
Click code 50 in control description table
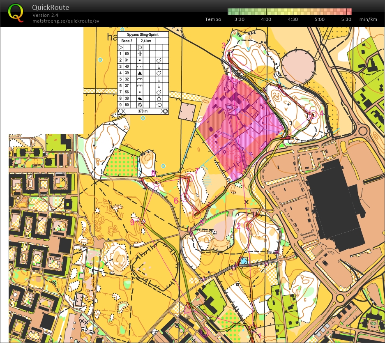[x=127, y=105]
